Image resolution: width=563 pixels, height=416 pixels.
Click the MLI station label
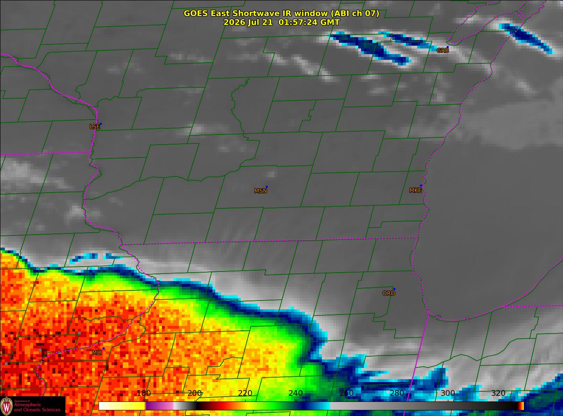click(x=97, y=353)
